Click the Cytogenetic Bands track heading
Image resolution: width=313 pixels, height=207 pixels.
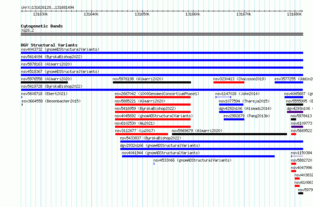pos(42,26)
